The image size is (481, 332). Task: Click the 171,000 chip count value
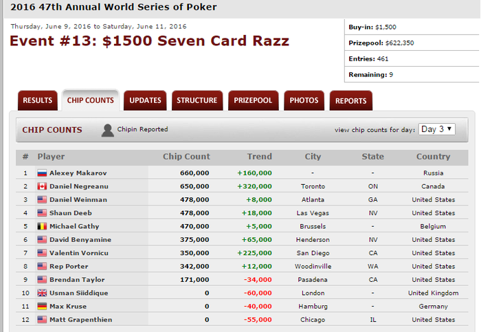(194, 280)
